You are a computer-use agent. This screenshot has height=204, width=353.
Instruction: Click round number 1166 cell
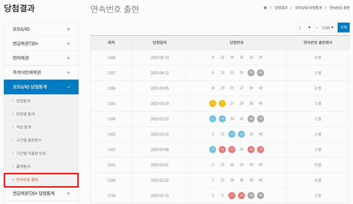point(112,88)
